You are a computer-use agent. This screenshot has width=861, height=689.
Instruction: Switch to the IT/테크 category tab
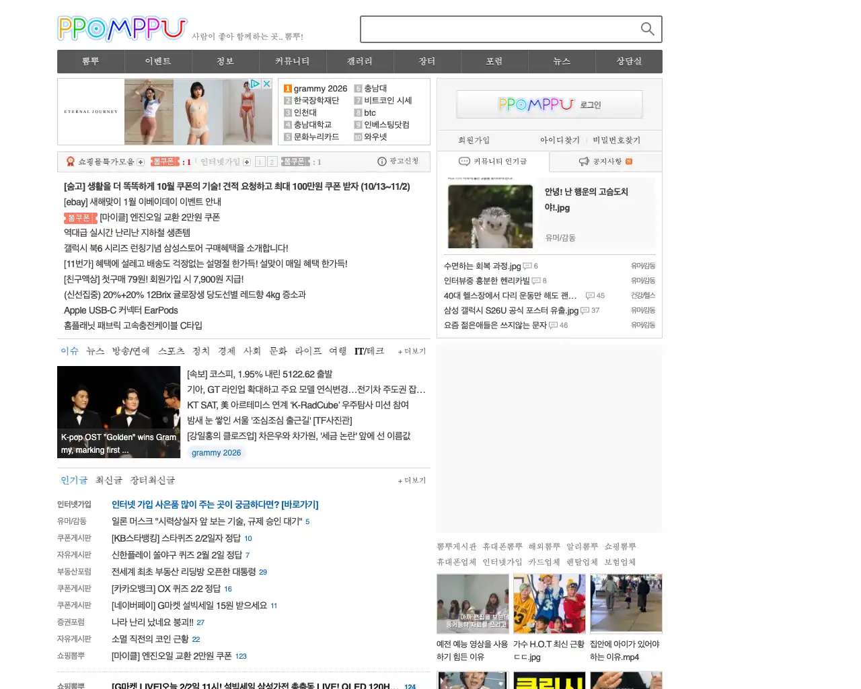click(x=369, y=351)
